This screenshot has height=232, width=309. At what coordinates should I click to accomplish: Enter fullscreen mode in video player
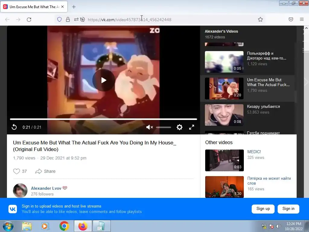[x=192, y=127]
